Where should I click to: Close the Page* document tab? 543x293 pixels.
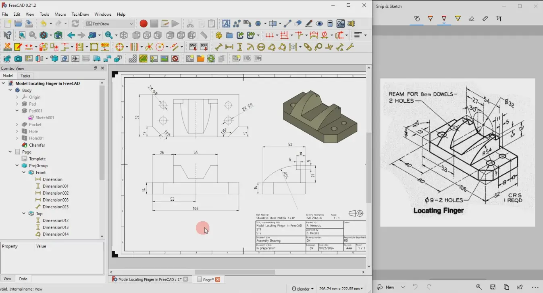click(x=218, y=279)
